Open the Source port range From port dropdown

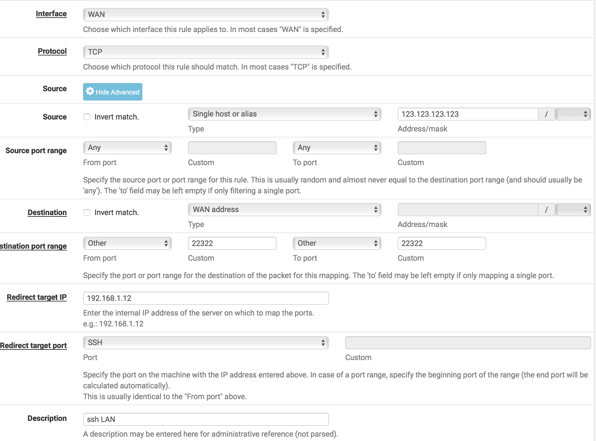(127, 148)
